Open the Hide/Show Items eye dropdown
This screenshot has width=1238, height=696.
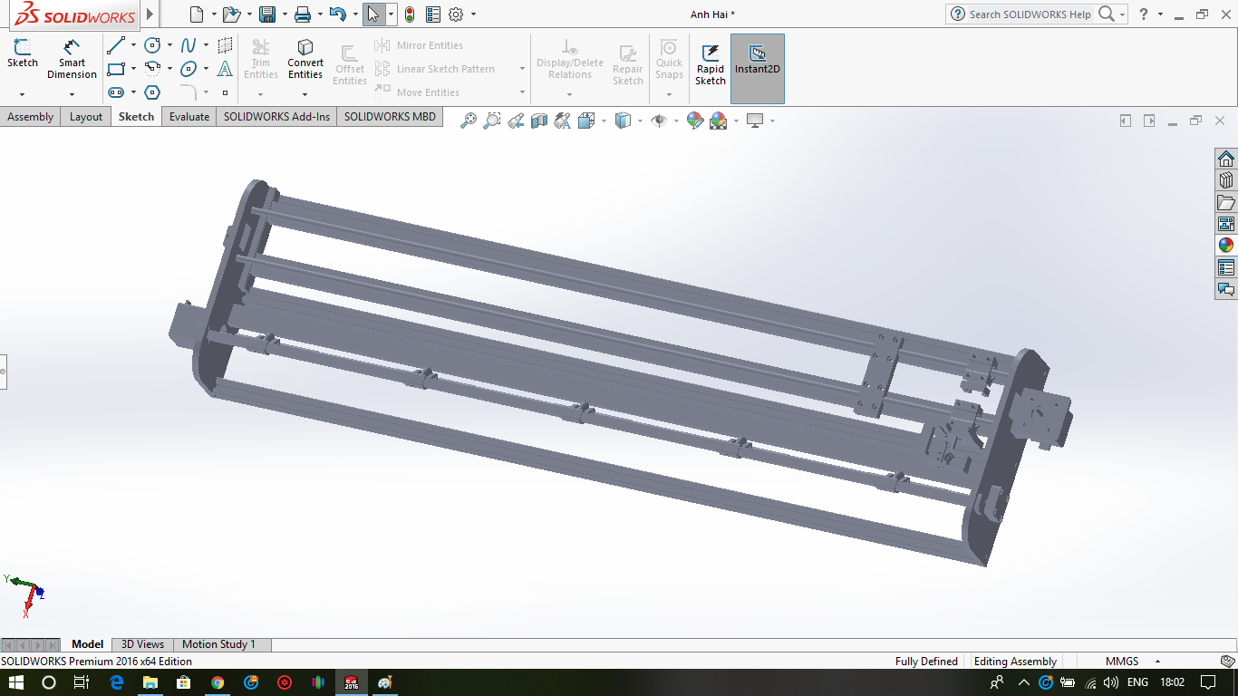click(x=676, y=121)
